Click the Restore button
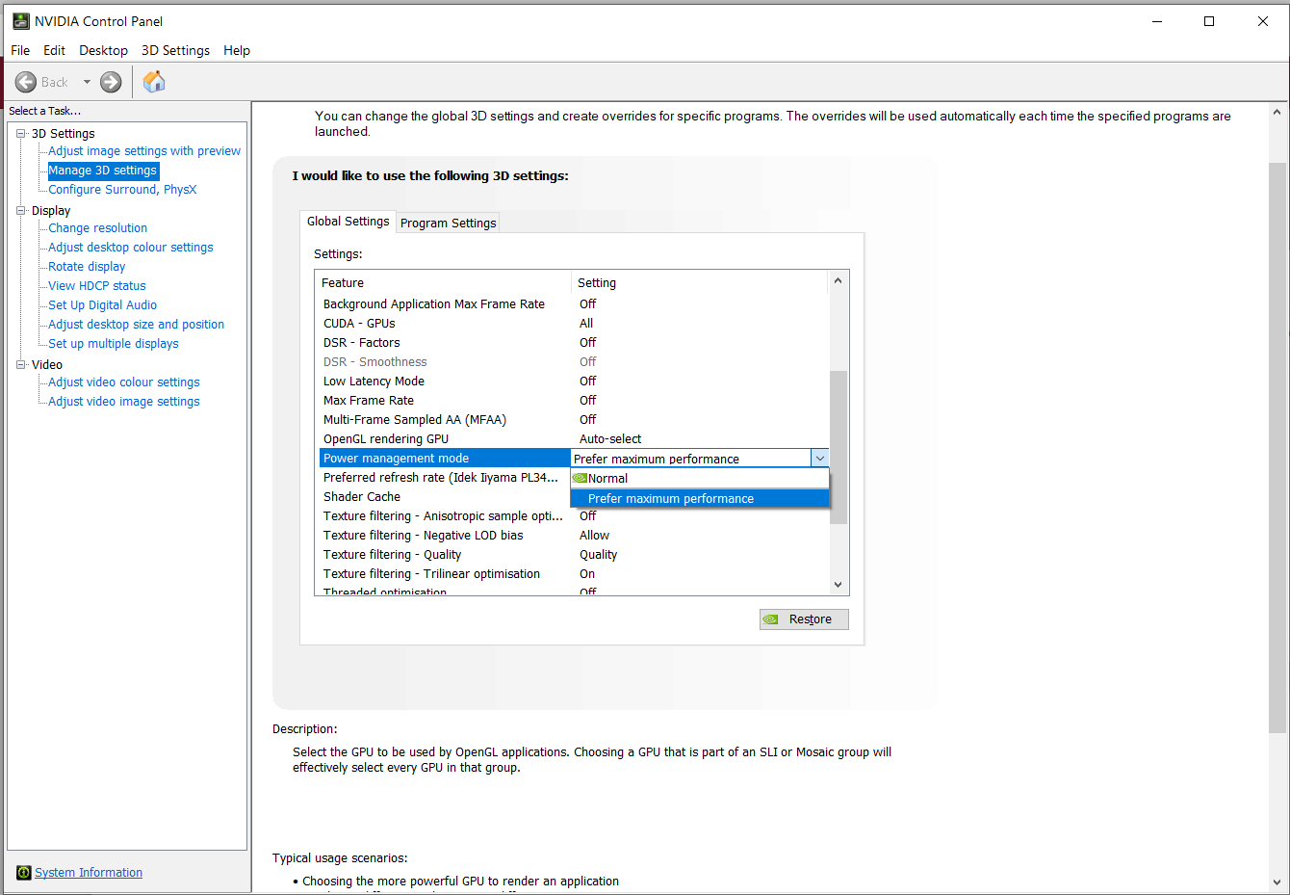The height and width of the screenshot is (895, 1290). (804, 619)
